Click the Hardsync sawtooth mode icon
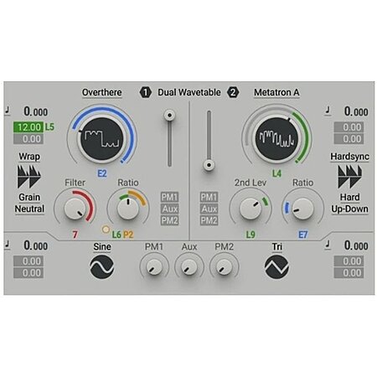 tap(349, 177)
